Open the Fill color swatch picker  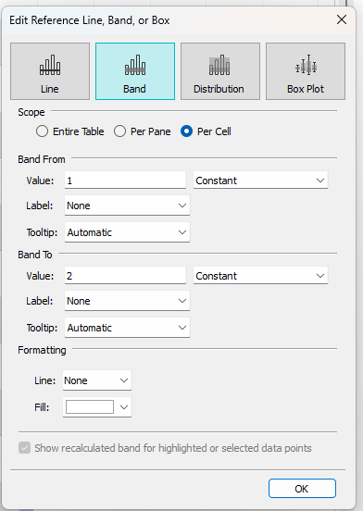97,407
